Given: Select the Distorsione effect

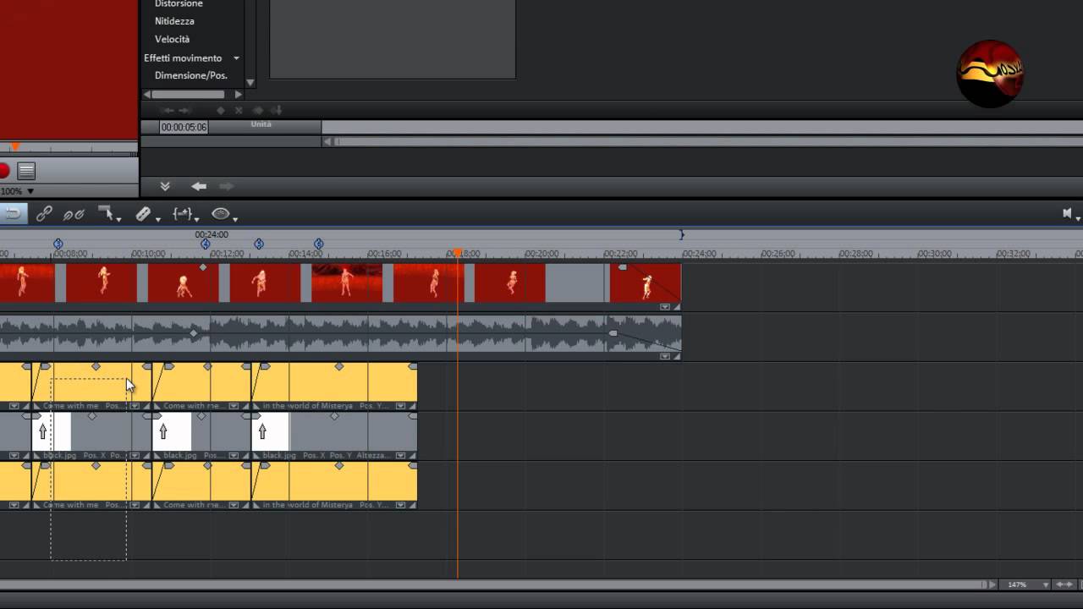Looking at the screenshot, I should pyautogui.click(x=179, y=4).
